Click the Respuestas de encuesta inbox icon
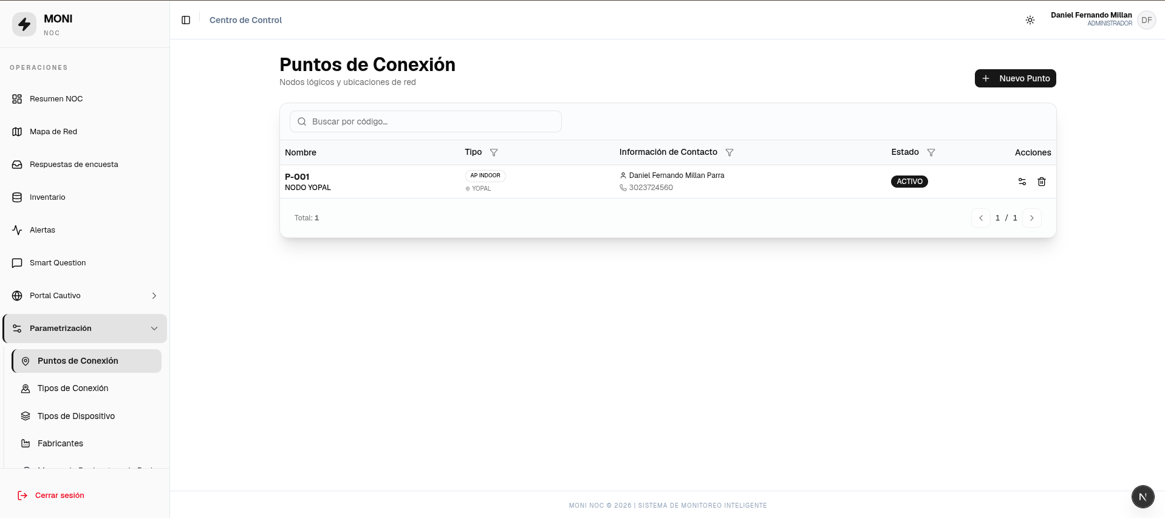The width and height of the screenshot is (1165, 518). tap(17, 165)
